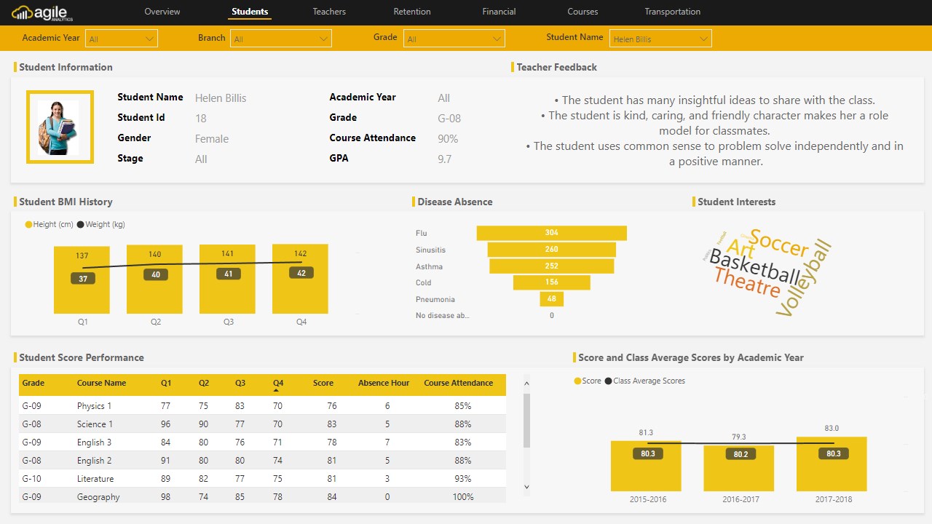Click the Sinusitis funnel bar 260
932x524 pixels.
[x=552, y=250]
